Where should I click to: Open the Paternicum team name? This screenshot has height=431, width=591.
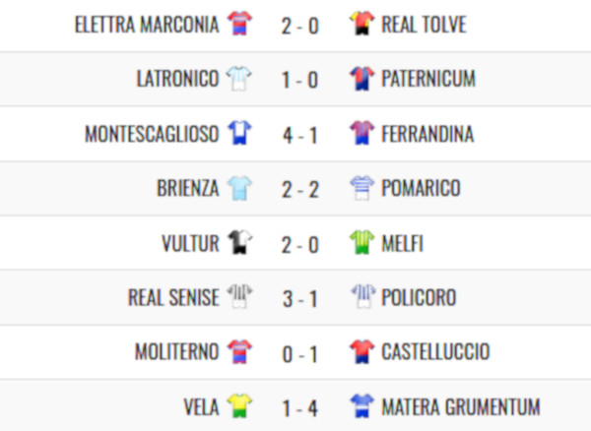(x=428, y=79)
